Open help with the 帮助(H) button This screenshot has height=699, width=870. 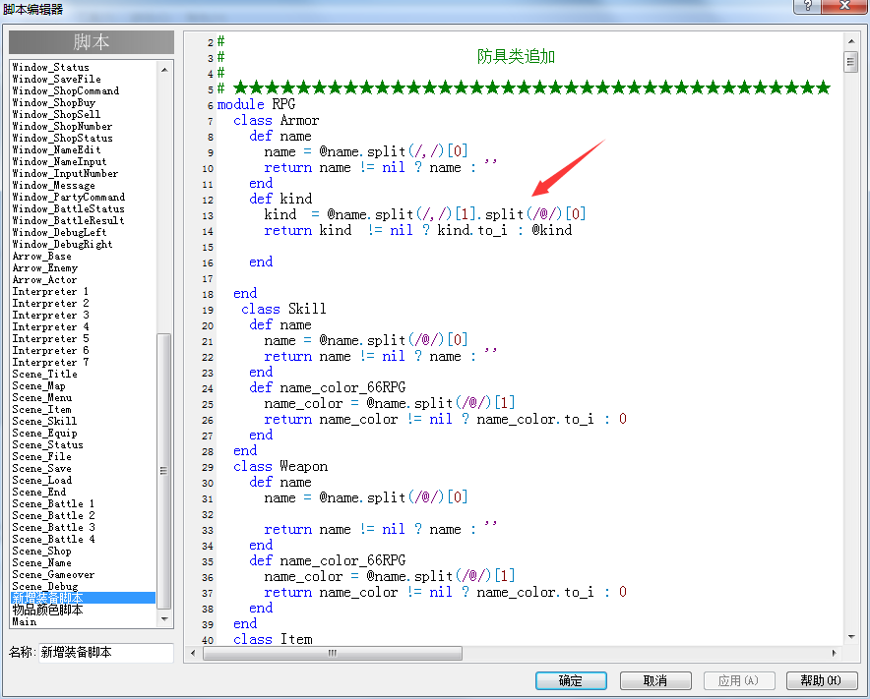click(x=822, y=680)
